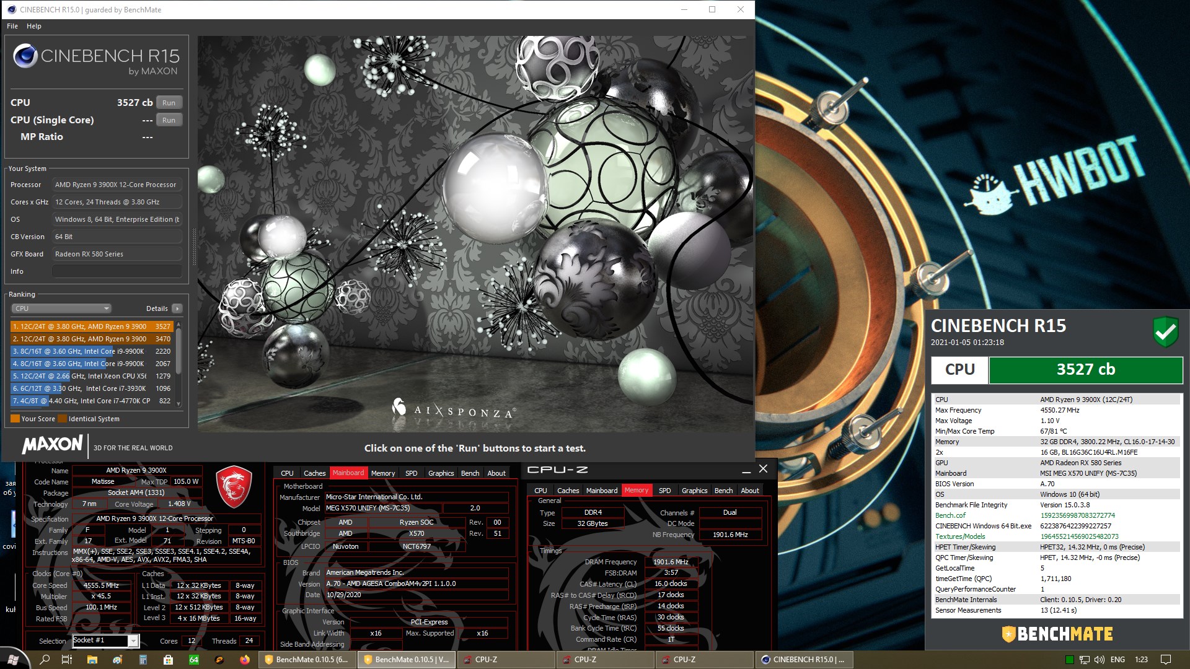This screenshot has height=669, width=1190.
Task: Open the volume tray icon
Action: click(x=1100, y=660)
